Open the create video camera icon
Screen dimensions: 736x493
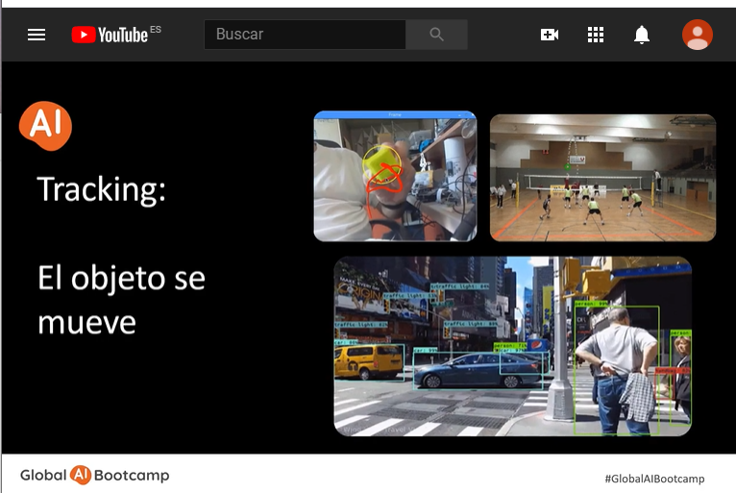550,35
